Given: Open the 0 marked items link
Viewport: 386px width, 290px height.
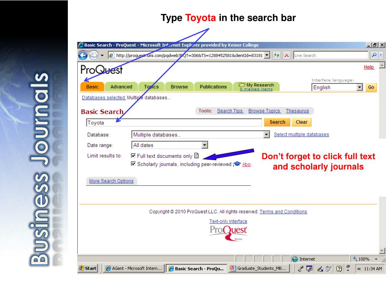Looking at the screenshot, I should (x=256, y=89).
